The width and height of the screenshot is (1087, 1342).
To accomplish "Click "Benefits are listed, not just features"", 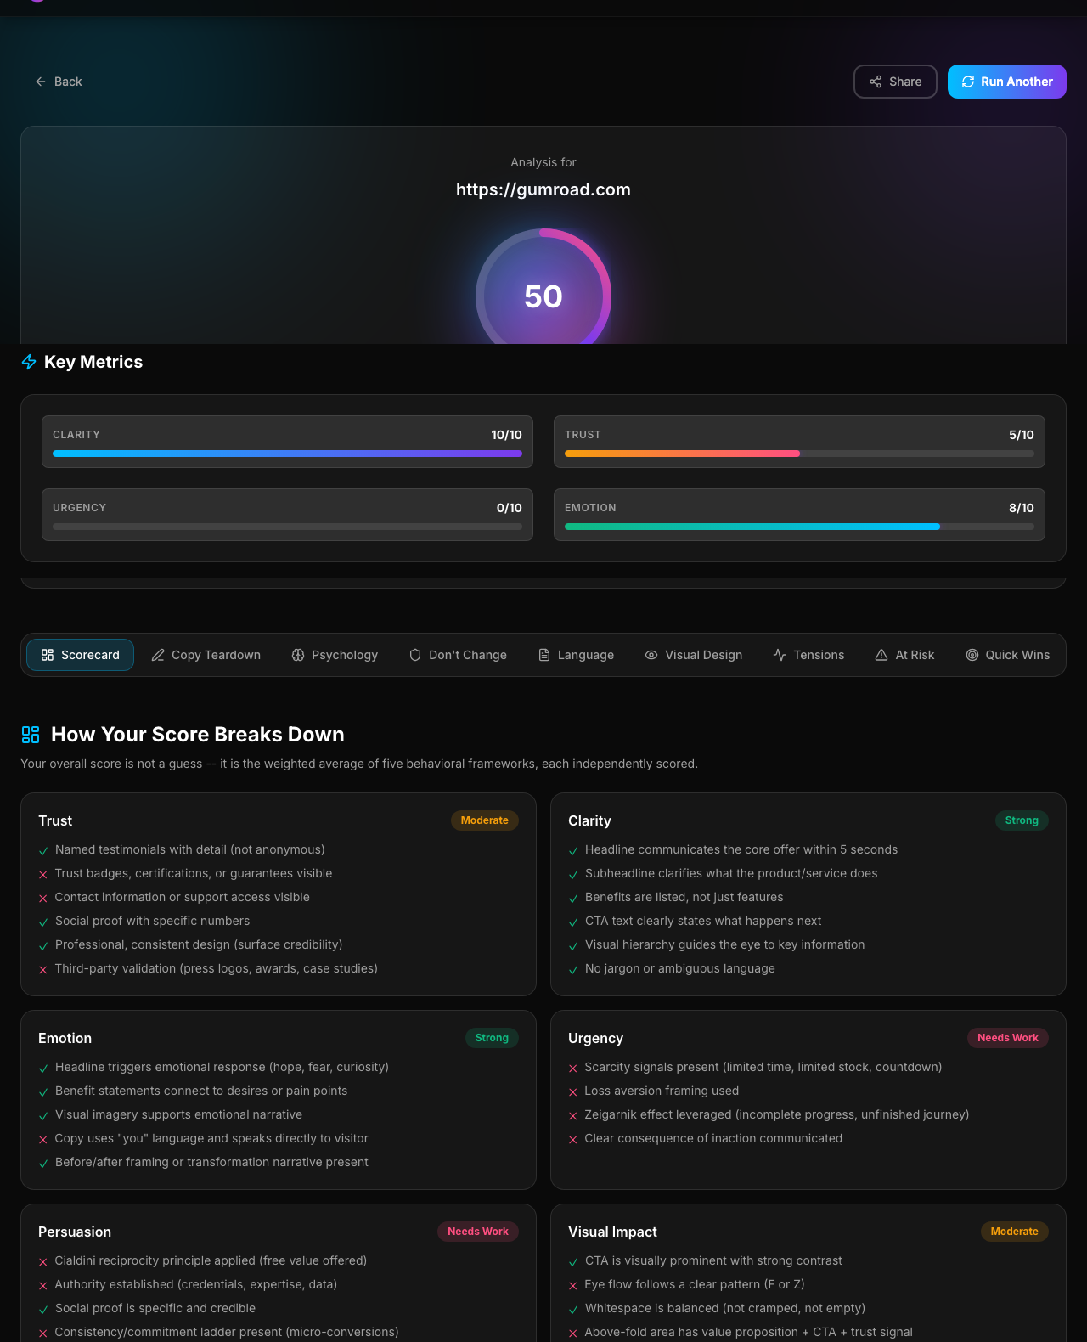I will [x=684, y=897].
